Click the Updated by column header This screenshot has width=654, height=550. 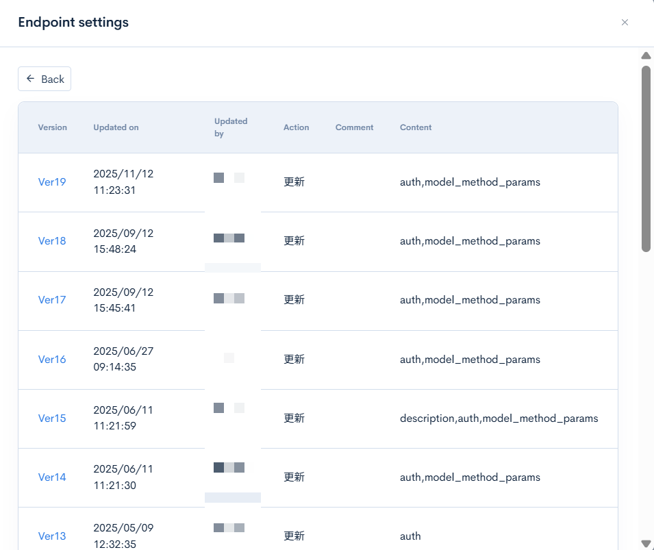(x=230, y=127)
